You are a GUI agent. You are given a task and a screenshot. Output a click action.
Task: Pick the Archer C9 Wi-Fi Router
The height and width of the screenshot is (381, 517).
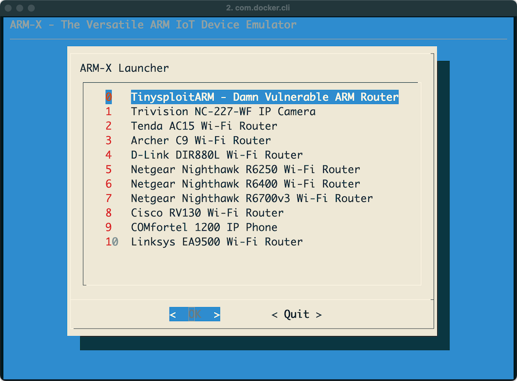pyautogui.click(x=200, y=140)
